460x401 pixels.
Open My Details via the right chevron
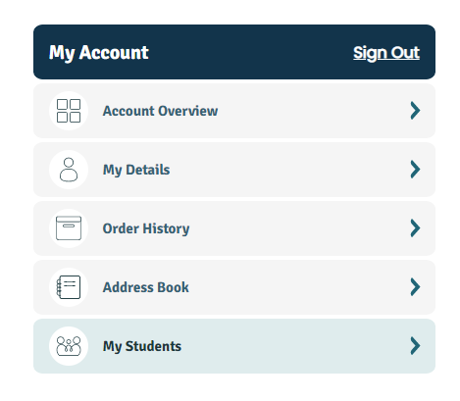point(415,170)
